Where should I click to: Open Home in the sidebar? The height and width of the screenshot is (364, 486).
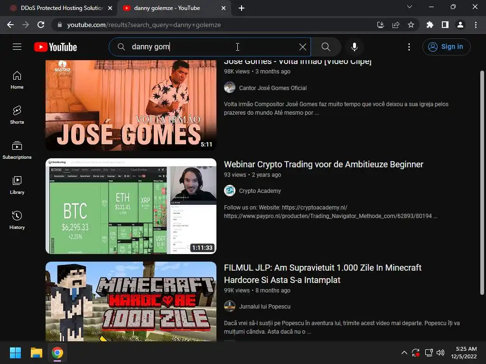(x=17, y=80)
